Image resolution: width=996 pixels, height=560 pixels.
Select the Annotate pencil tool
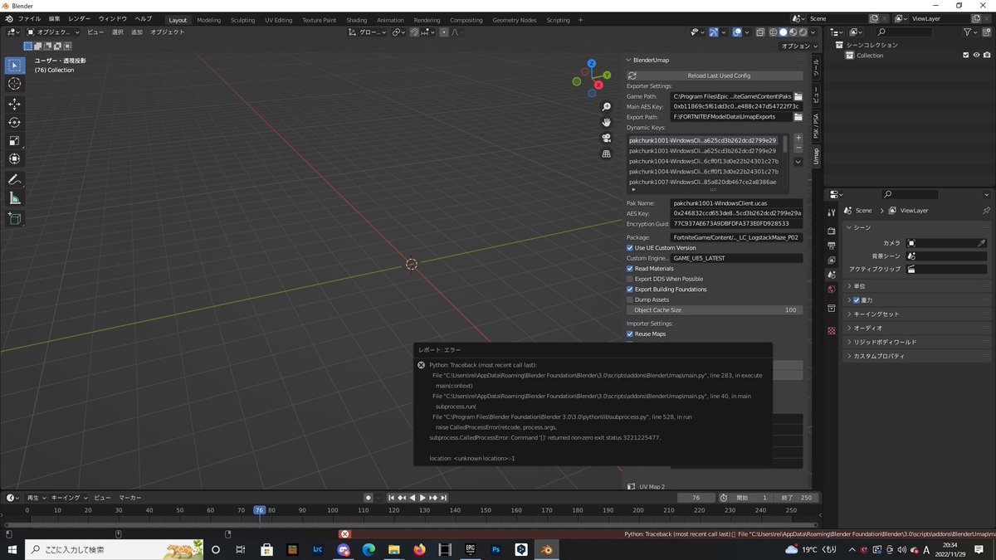pos(15,179)
